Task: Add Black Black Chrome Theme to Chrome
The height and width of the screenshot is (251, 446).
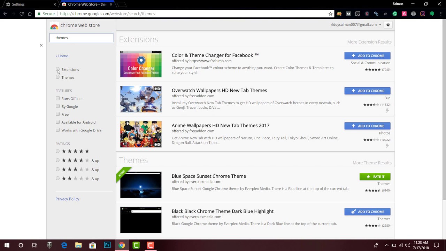Action: click(367, 212)
